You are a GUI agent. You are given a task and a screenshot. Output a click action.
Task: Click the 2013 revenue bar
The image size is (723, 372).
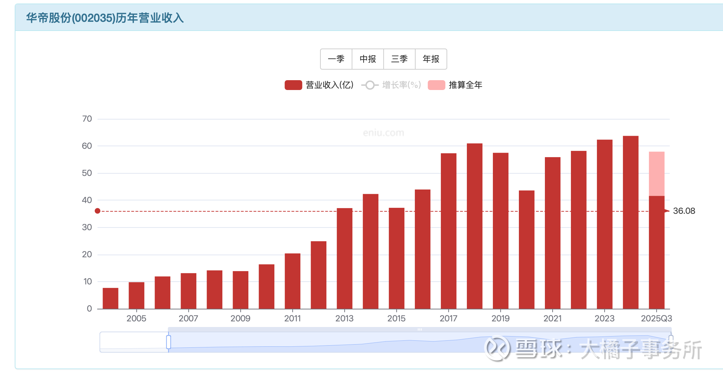(344, 258)
